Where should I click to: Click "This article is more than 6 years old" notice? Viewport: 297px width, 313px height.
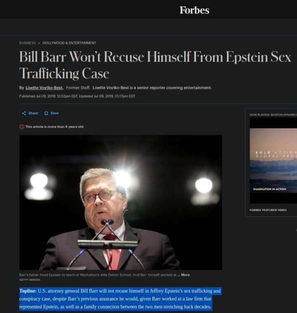pyautogui.click(x=55, y=127)
